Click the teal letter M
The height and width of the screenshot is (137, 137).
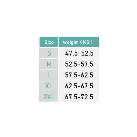49,64
